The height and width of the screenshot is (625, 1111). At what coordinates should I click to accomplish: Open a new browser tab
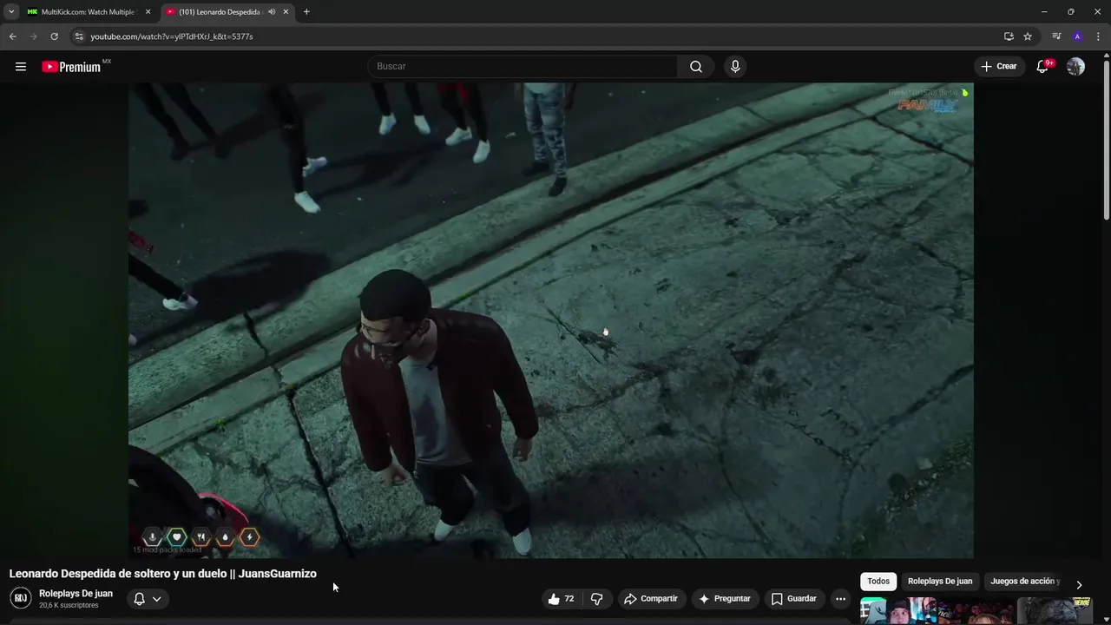[x=306, y=12]
